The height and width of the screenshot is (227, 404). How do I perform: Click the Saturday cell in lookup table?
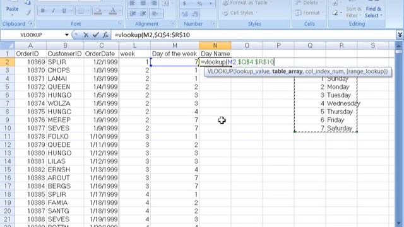342,128
